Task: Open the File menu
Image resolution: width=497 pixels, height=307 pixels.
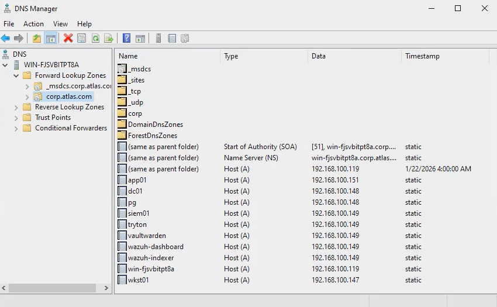Action: click(x=9, y=24)
